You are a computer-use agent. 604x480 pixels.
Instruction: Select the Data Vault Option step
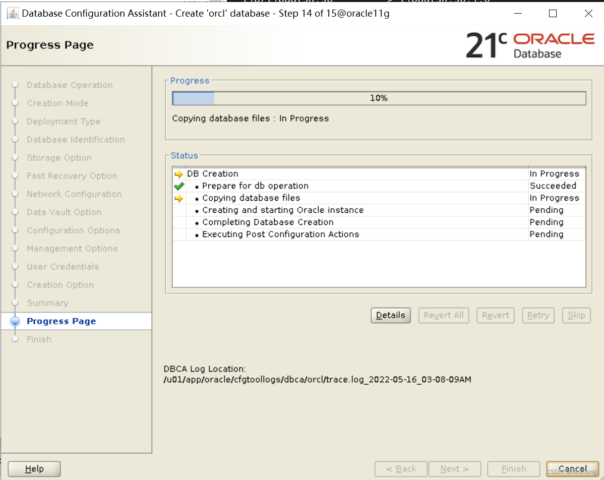click(x=64, y=212)
